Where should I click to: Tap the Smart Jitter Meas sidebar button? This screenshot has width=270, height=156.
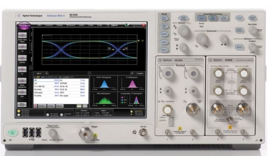click(22, 35)
